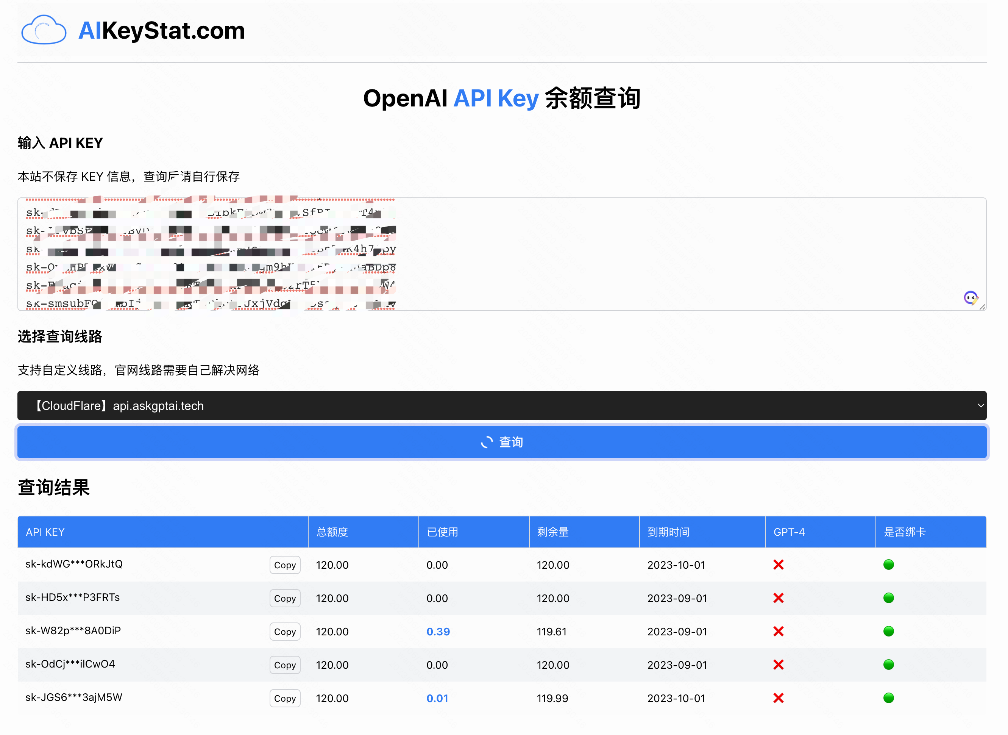Click the AIKeyStat cloud logo icon
Viewport: 1008px width, 735px height.
point(44,30)
